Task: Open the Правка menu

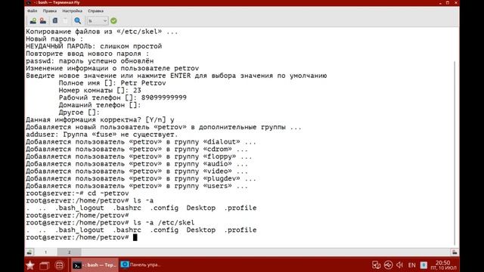Action: [x=50, y=11]
